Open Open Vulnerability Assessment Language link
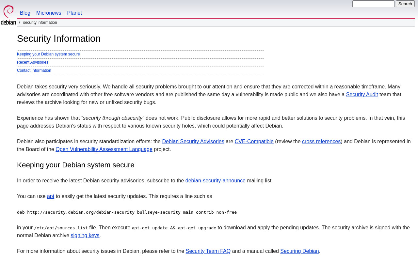The image size is (418, 261). [x=104, y=149]
